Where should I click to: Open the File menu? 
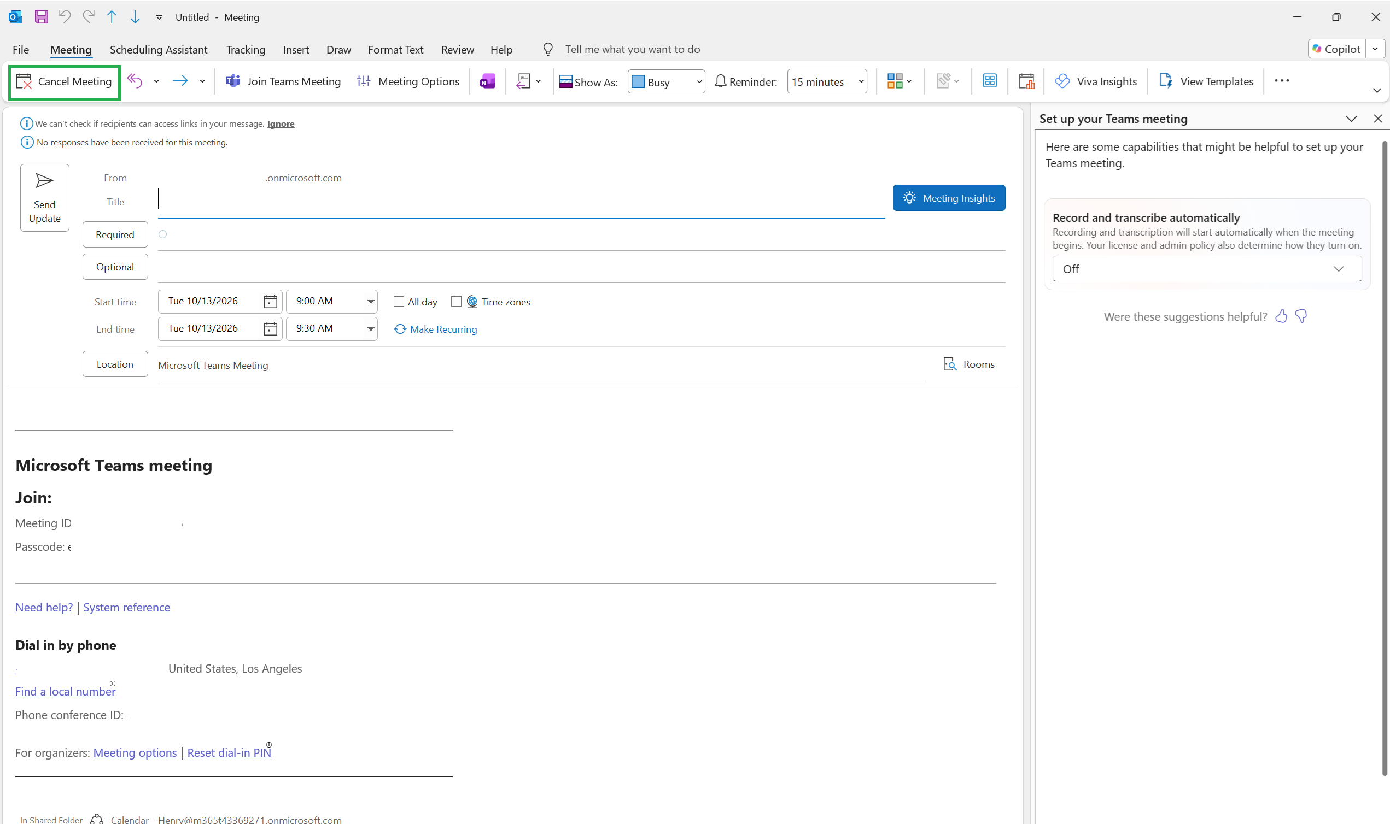(21, 49)
